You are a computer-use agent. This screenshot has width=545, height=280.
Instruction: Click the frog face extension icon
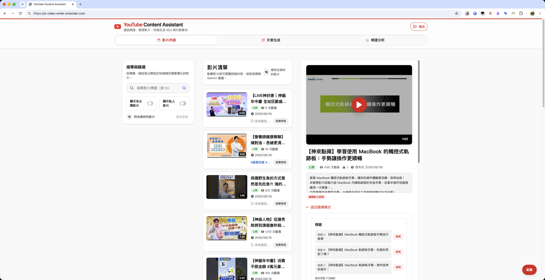pyautogui.click(x=513, y=13)
